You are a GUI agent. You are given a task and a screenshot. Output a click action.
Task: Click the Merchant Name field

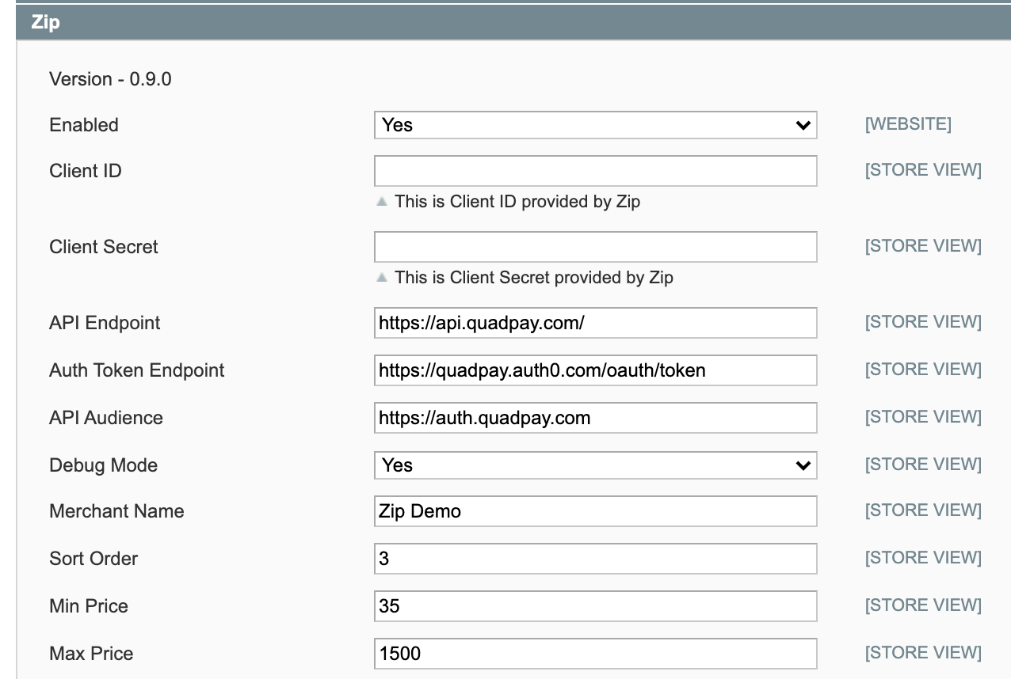pyautogui.click(x=595, y=511)
